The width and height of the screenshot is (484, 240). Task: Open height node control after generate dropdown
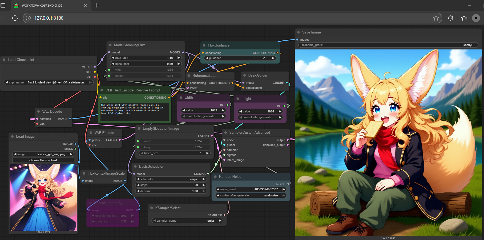point(260,117)
